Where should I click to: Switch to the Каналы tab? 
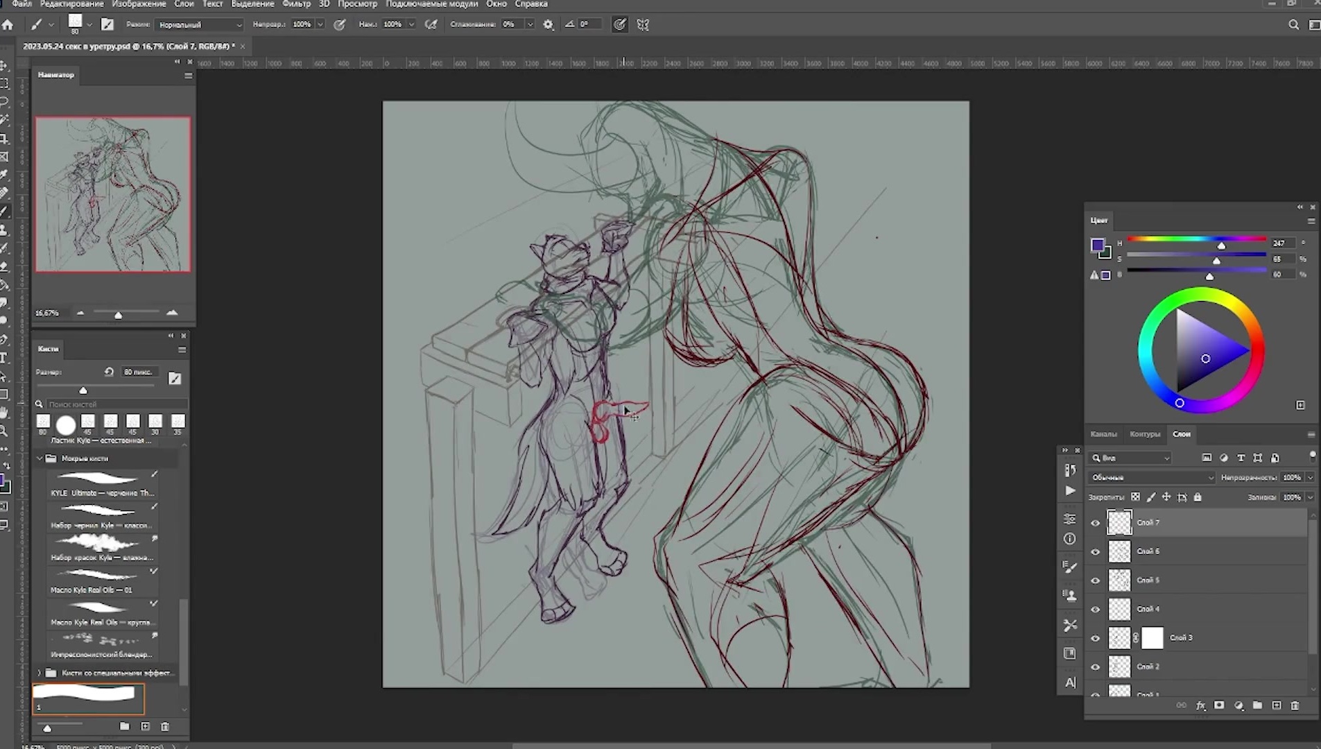coord(1103,434)
